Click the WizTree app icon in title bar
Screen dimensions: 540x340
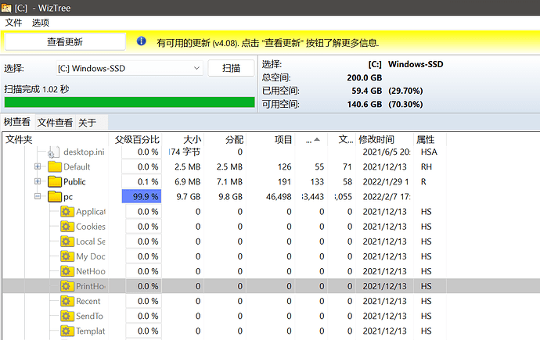point(7,7)
